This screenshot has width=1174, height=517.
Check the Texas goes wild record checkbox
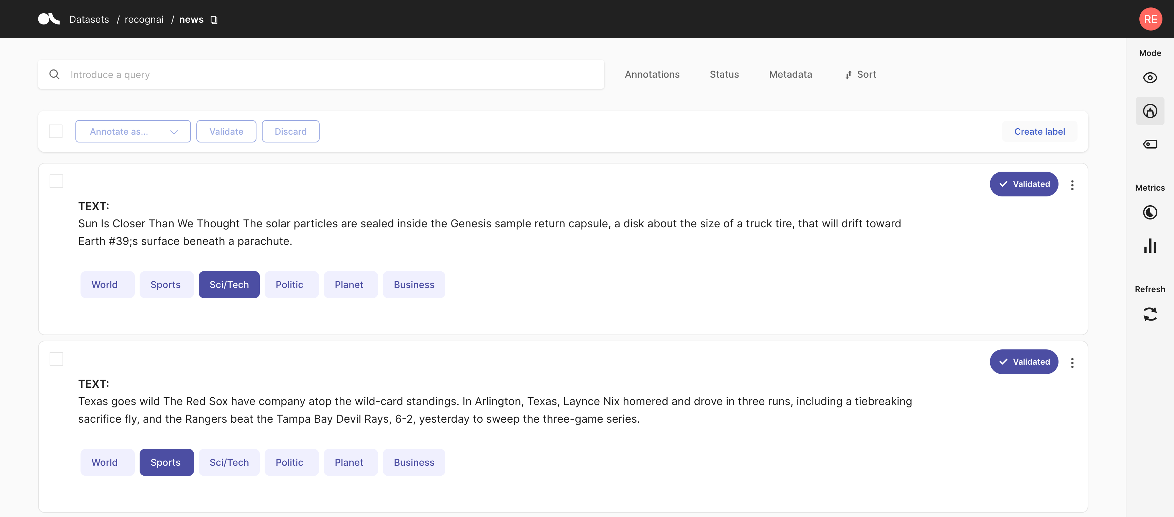pos(56,359)
